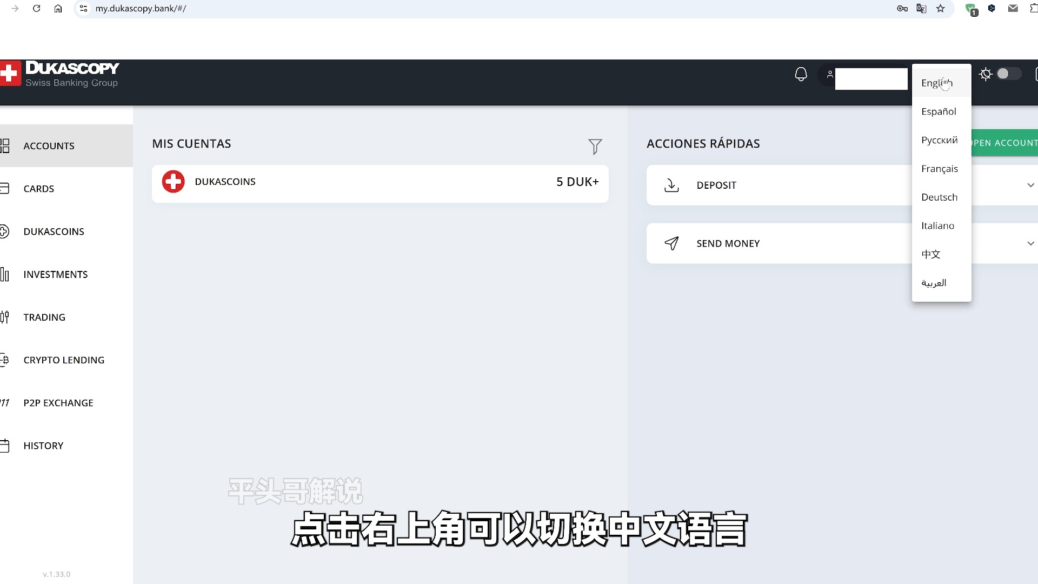This screenshot has width=1038, height=584.
Task: Select Deutsch language option
Action: pos(941,197)
